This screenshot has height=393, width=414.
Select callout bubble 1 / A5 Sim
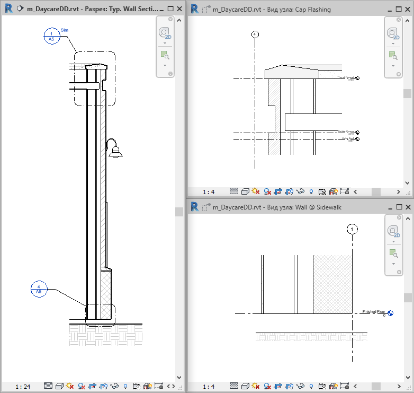tap(52, 36)
